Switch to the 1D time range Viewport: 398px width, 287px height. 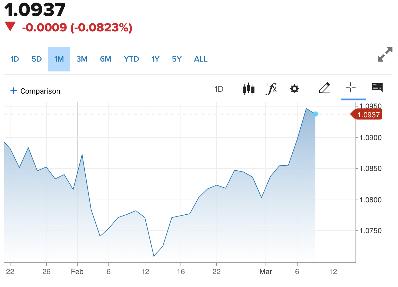point(14,59)
